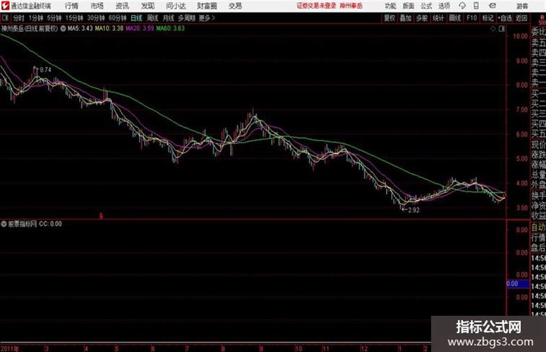This screenshot has width=546, height=352.
Task: Click the 证券交易未登录 status link
Action: tap(316, 6)
